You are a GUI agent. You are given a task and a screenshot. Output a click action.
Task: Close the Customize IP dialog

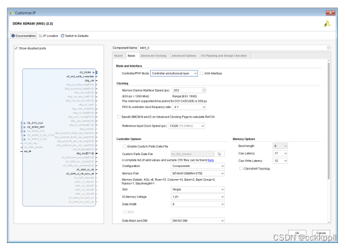click(330, 13)
